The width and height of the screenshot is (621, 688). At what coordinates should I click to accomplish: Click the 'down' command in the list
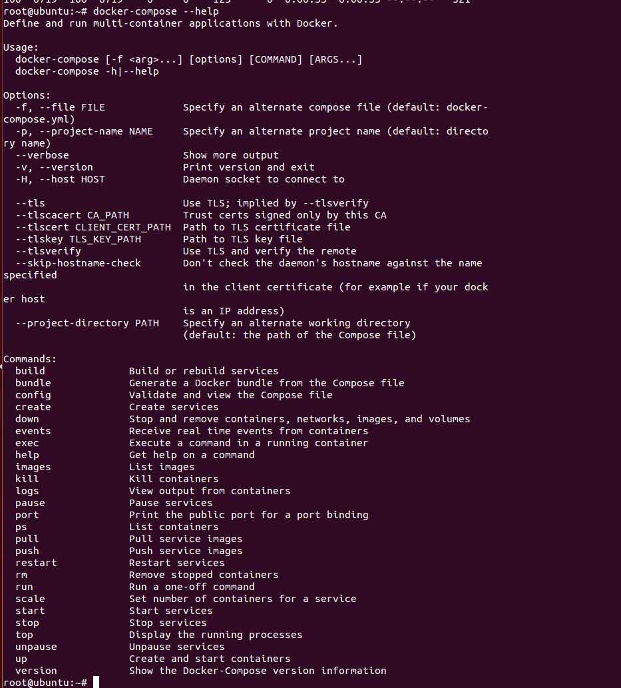click(x=27, y=419)
